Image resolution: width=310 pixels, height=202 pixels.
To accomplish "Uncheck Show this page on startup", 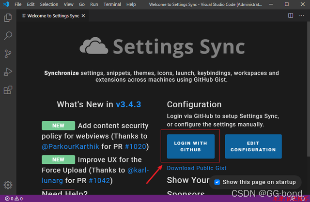I will pyautogui.click(x=217, y=182).
